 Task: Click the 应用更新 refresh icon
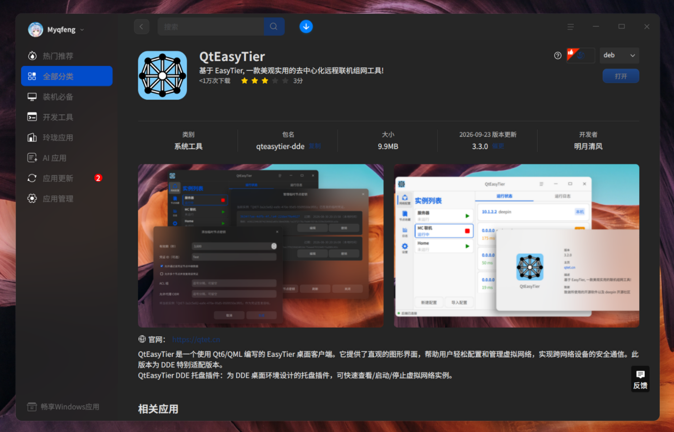(x=32, y=178)
